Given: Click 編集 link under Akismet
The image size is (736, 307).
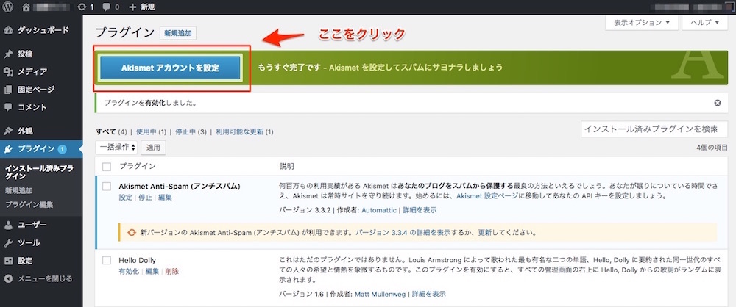Looking at the screenshot, I should tap(165, 198).
